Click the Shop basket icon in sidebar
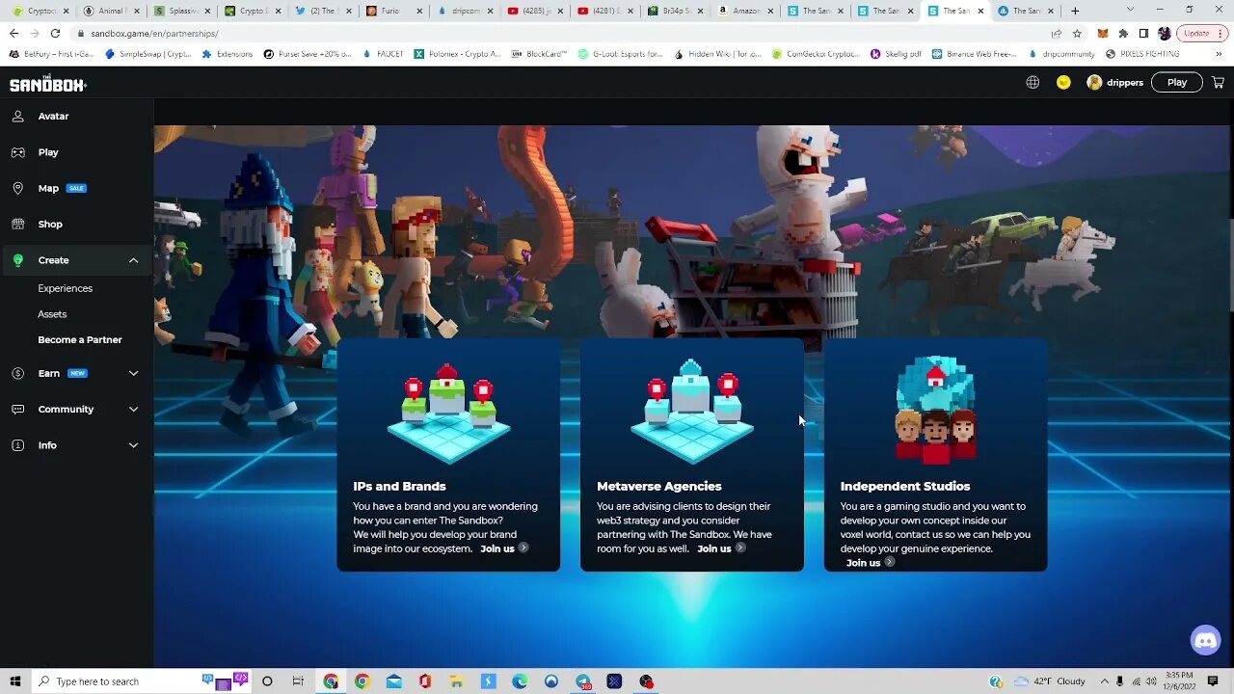This screenshot has width=1234, height=694. [x=17, y=224]
